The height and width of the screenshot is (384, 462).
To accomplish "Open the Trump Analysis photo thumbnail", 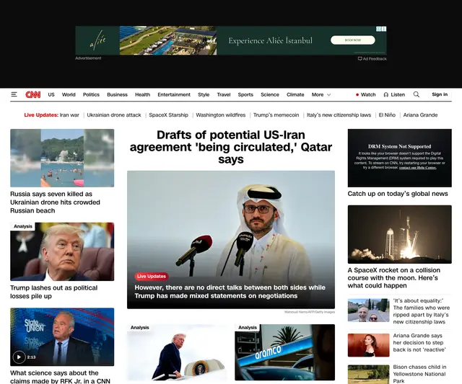I will [x=62, y=251].
